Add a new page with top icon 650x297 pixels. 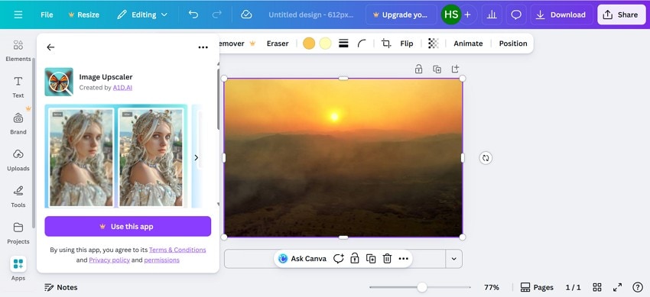(455, 69)
